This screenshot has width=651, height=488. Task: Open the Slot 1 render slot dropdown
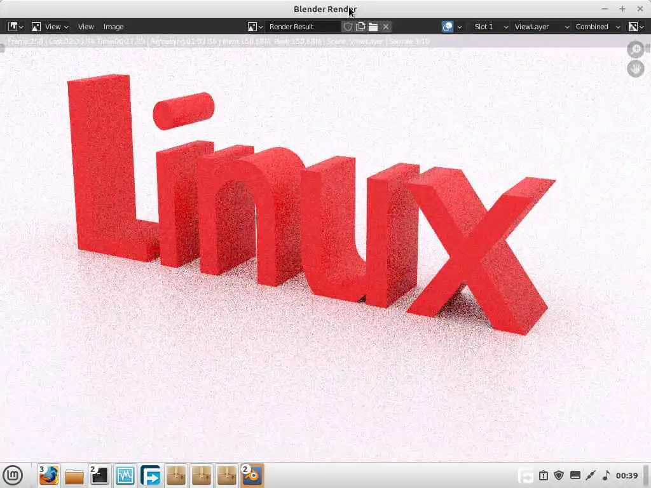(x=490, y=27)
